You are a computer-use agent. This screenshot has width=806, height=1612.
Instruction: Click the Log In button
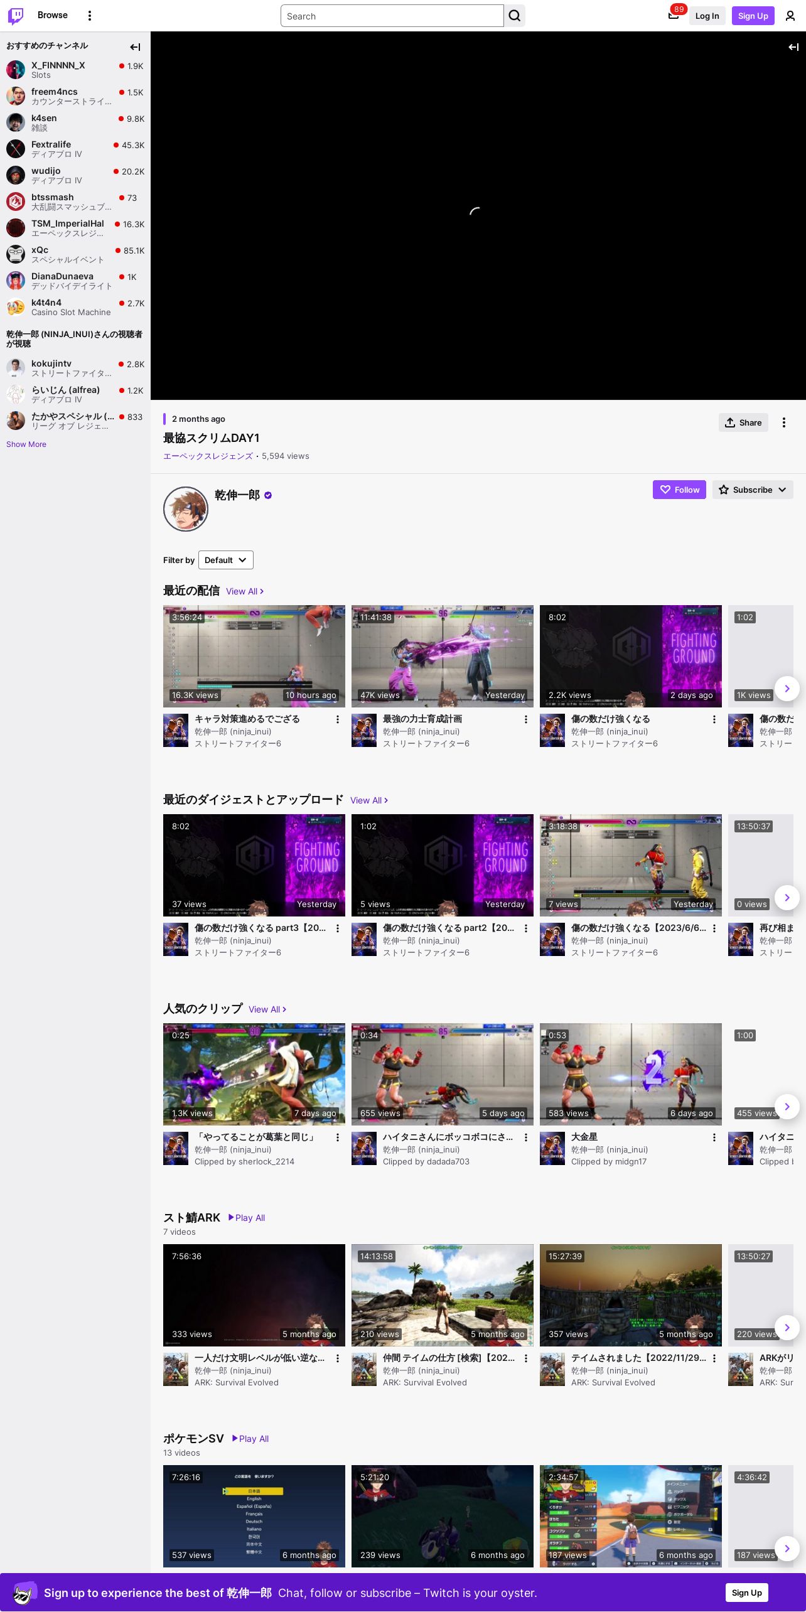707,16
